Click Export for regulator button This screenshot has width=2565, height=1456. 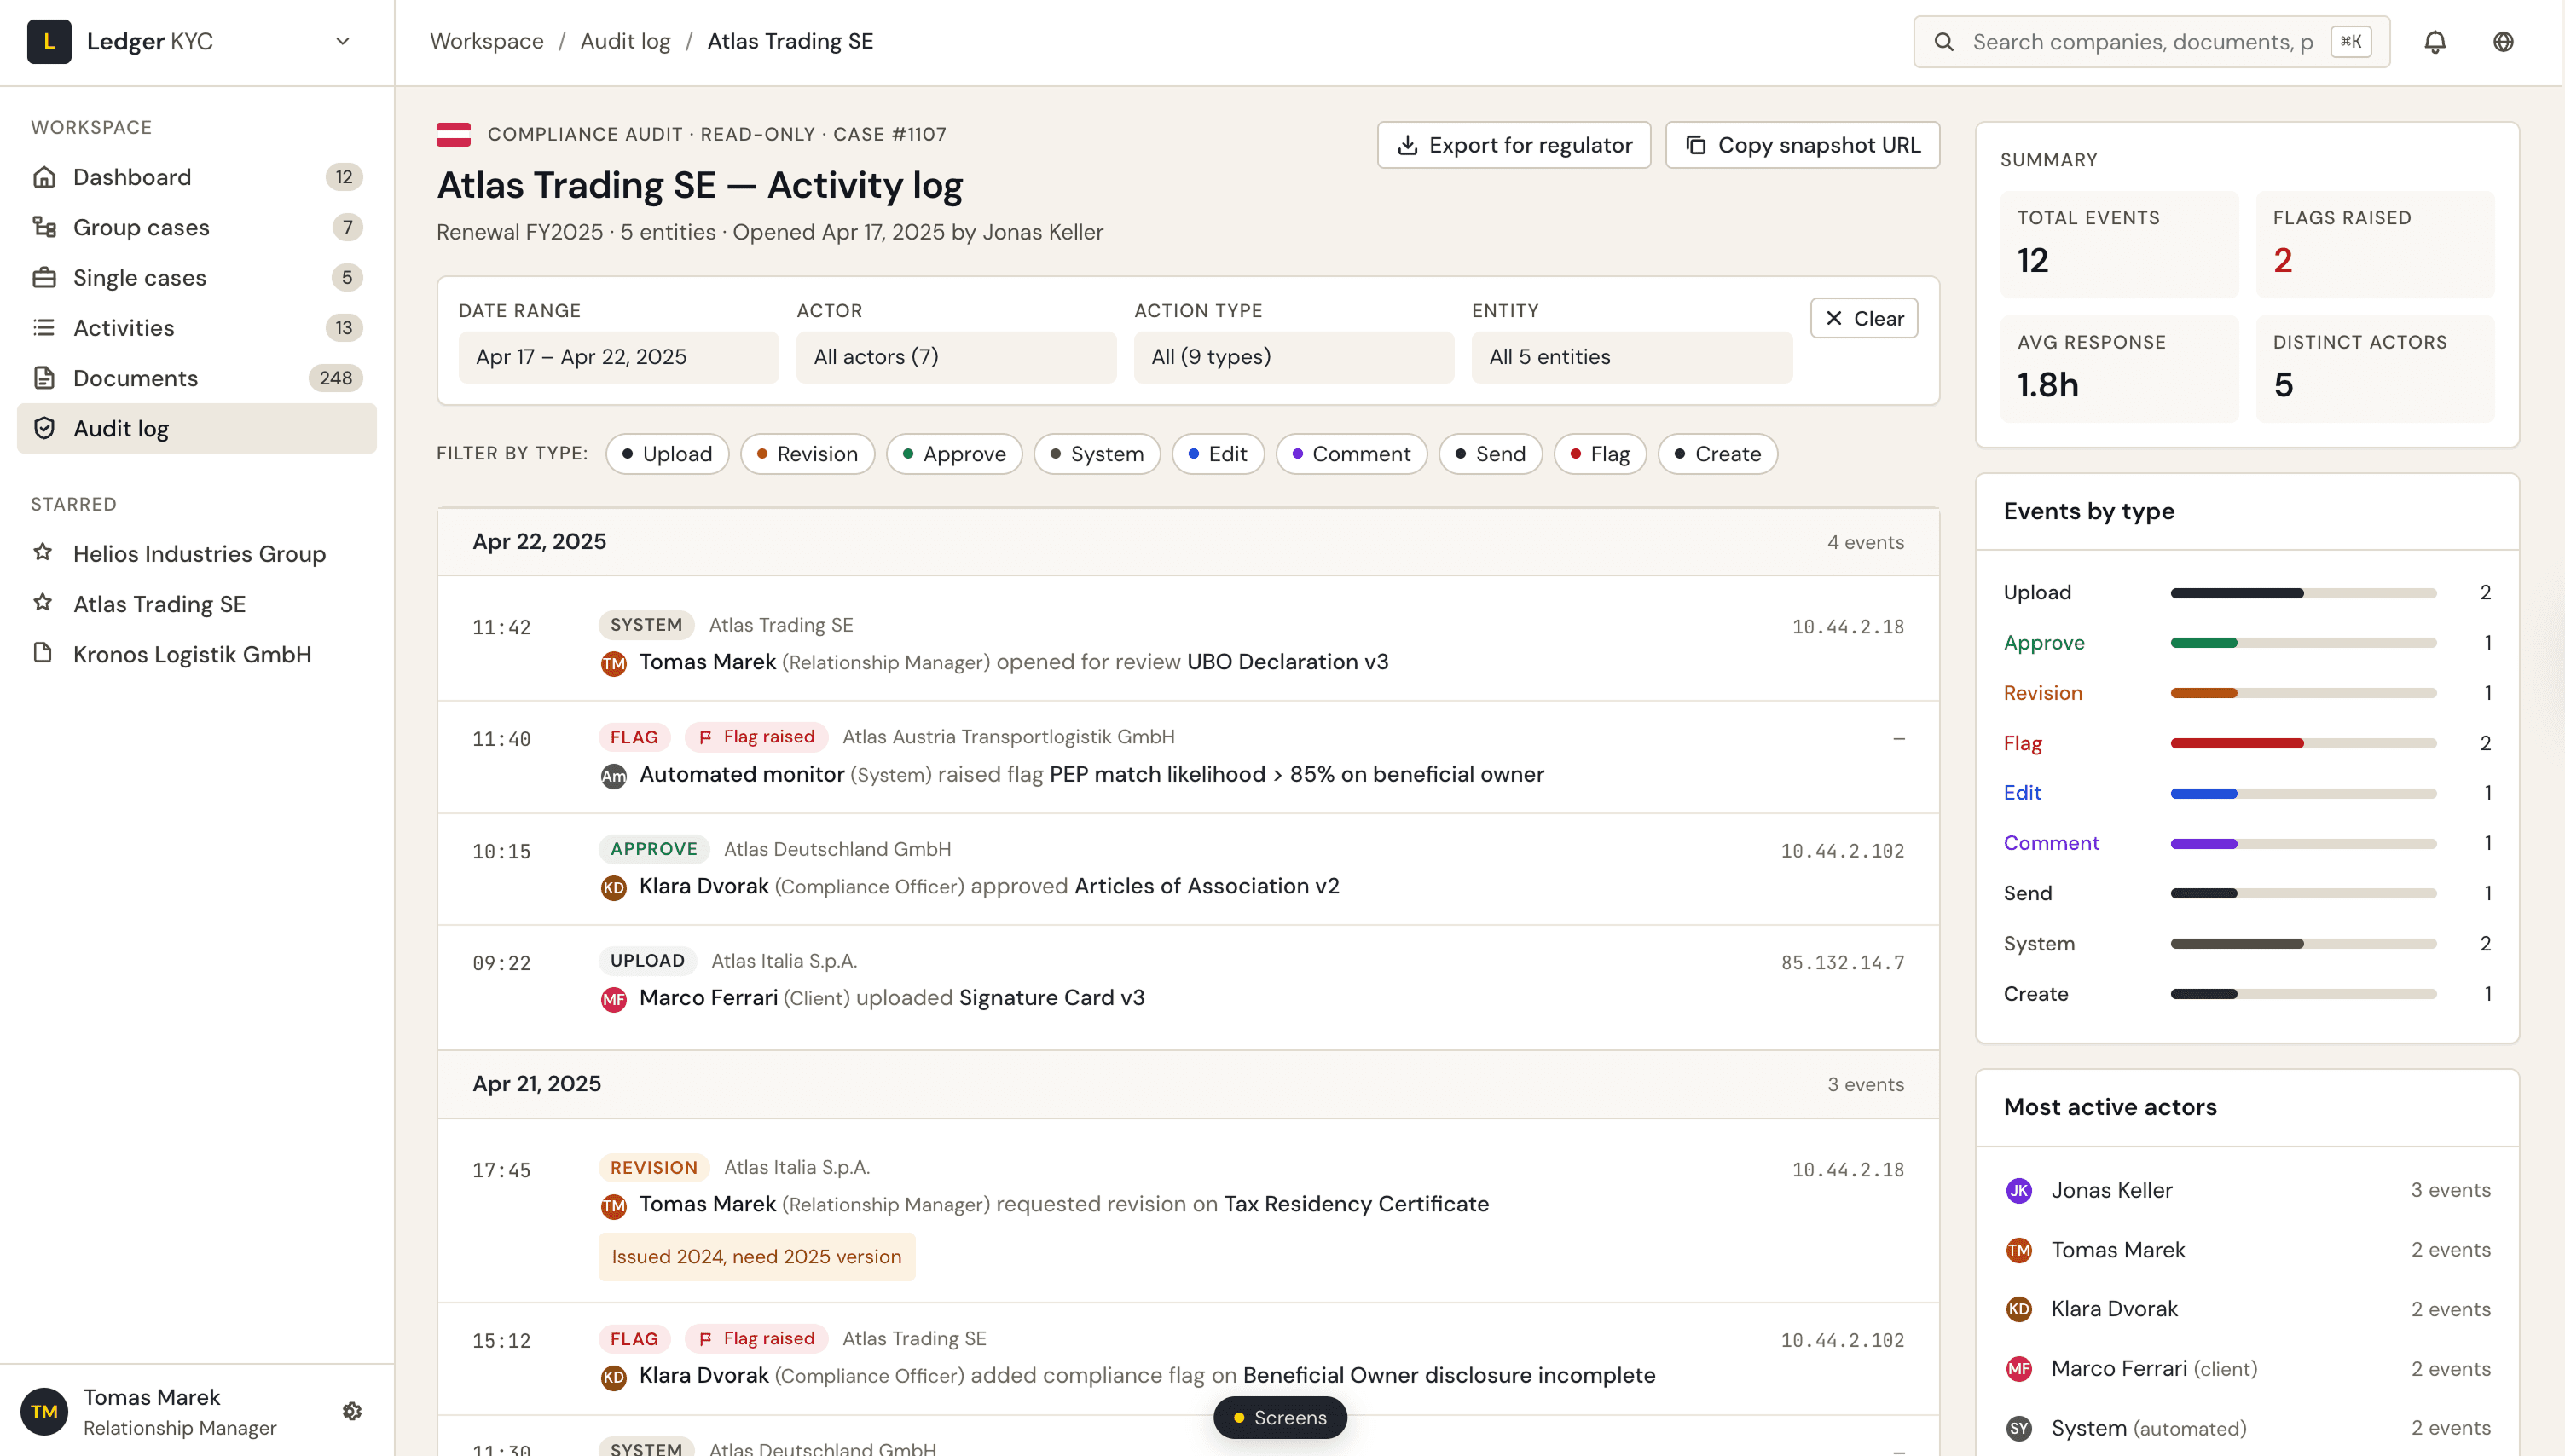pyautogui.click(x=1513, y=145)
